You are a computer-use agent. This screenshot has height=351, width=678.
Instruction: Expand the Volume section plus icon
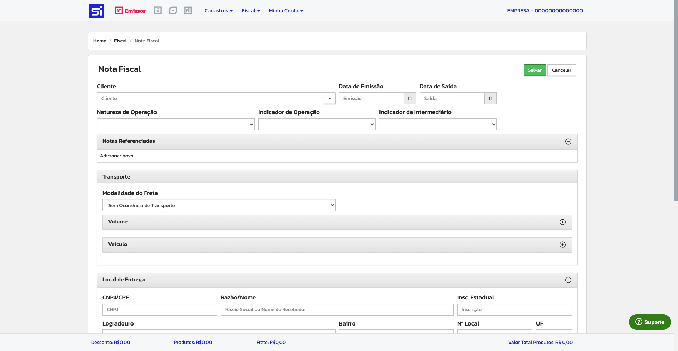562,222
